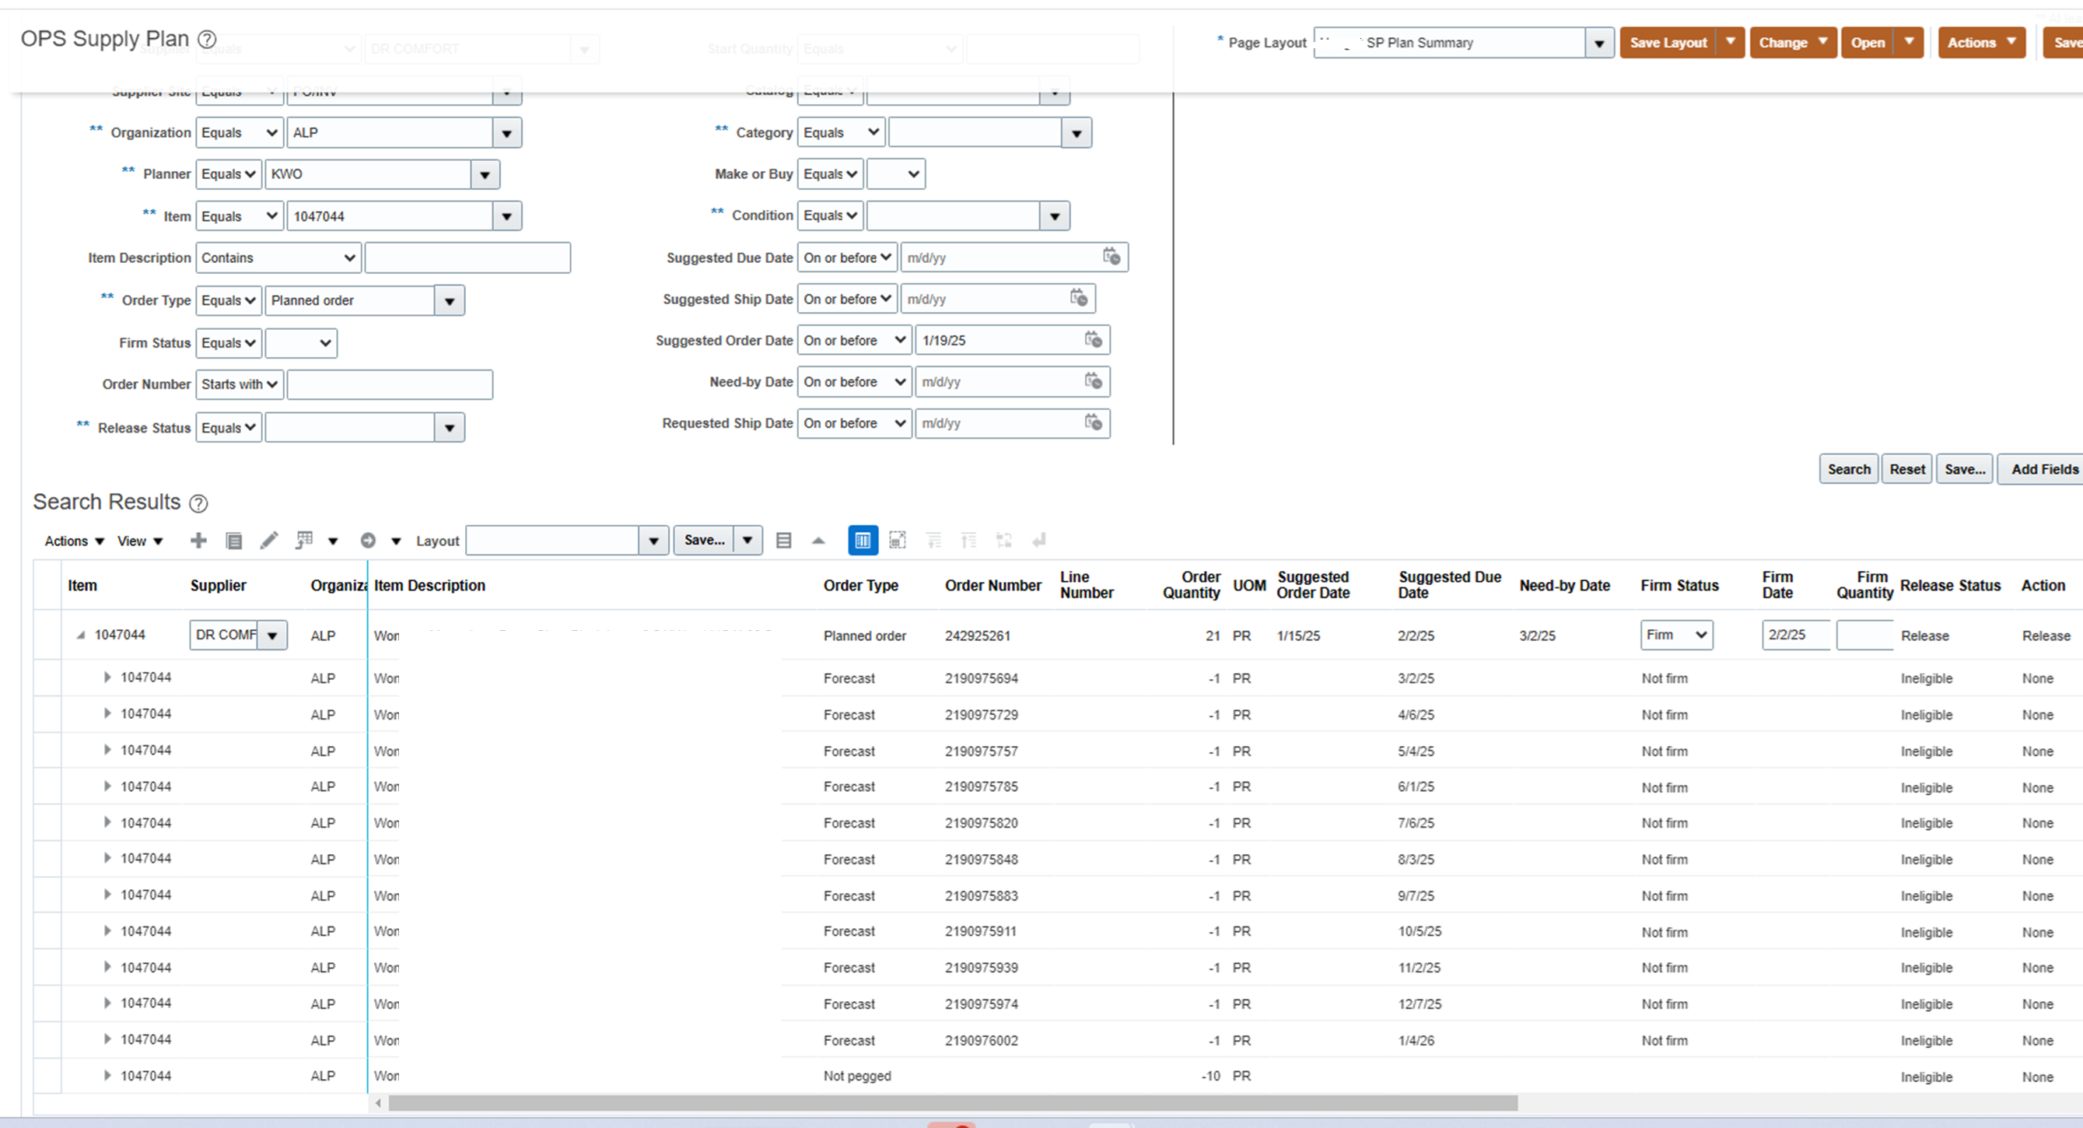Click the Reset button
2083x1128 pixels.
[x=1906, y=469]
